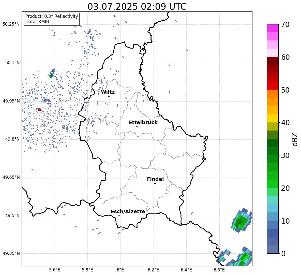The height and width of the screenshot is (275, 301).
Task: Click the dBZ colorbar label
Action: pos(295,139)
